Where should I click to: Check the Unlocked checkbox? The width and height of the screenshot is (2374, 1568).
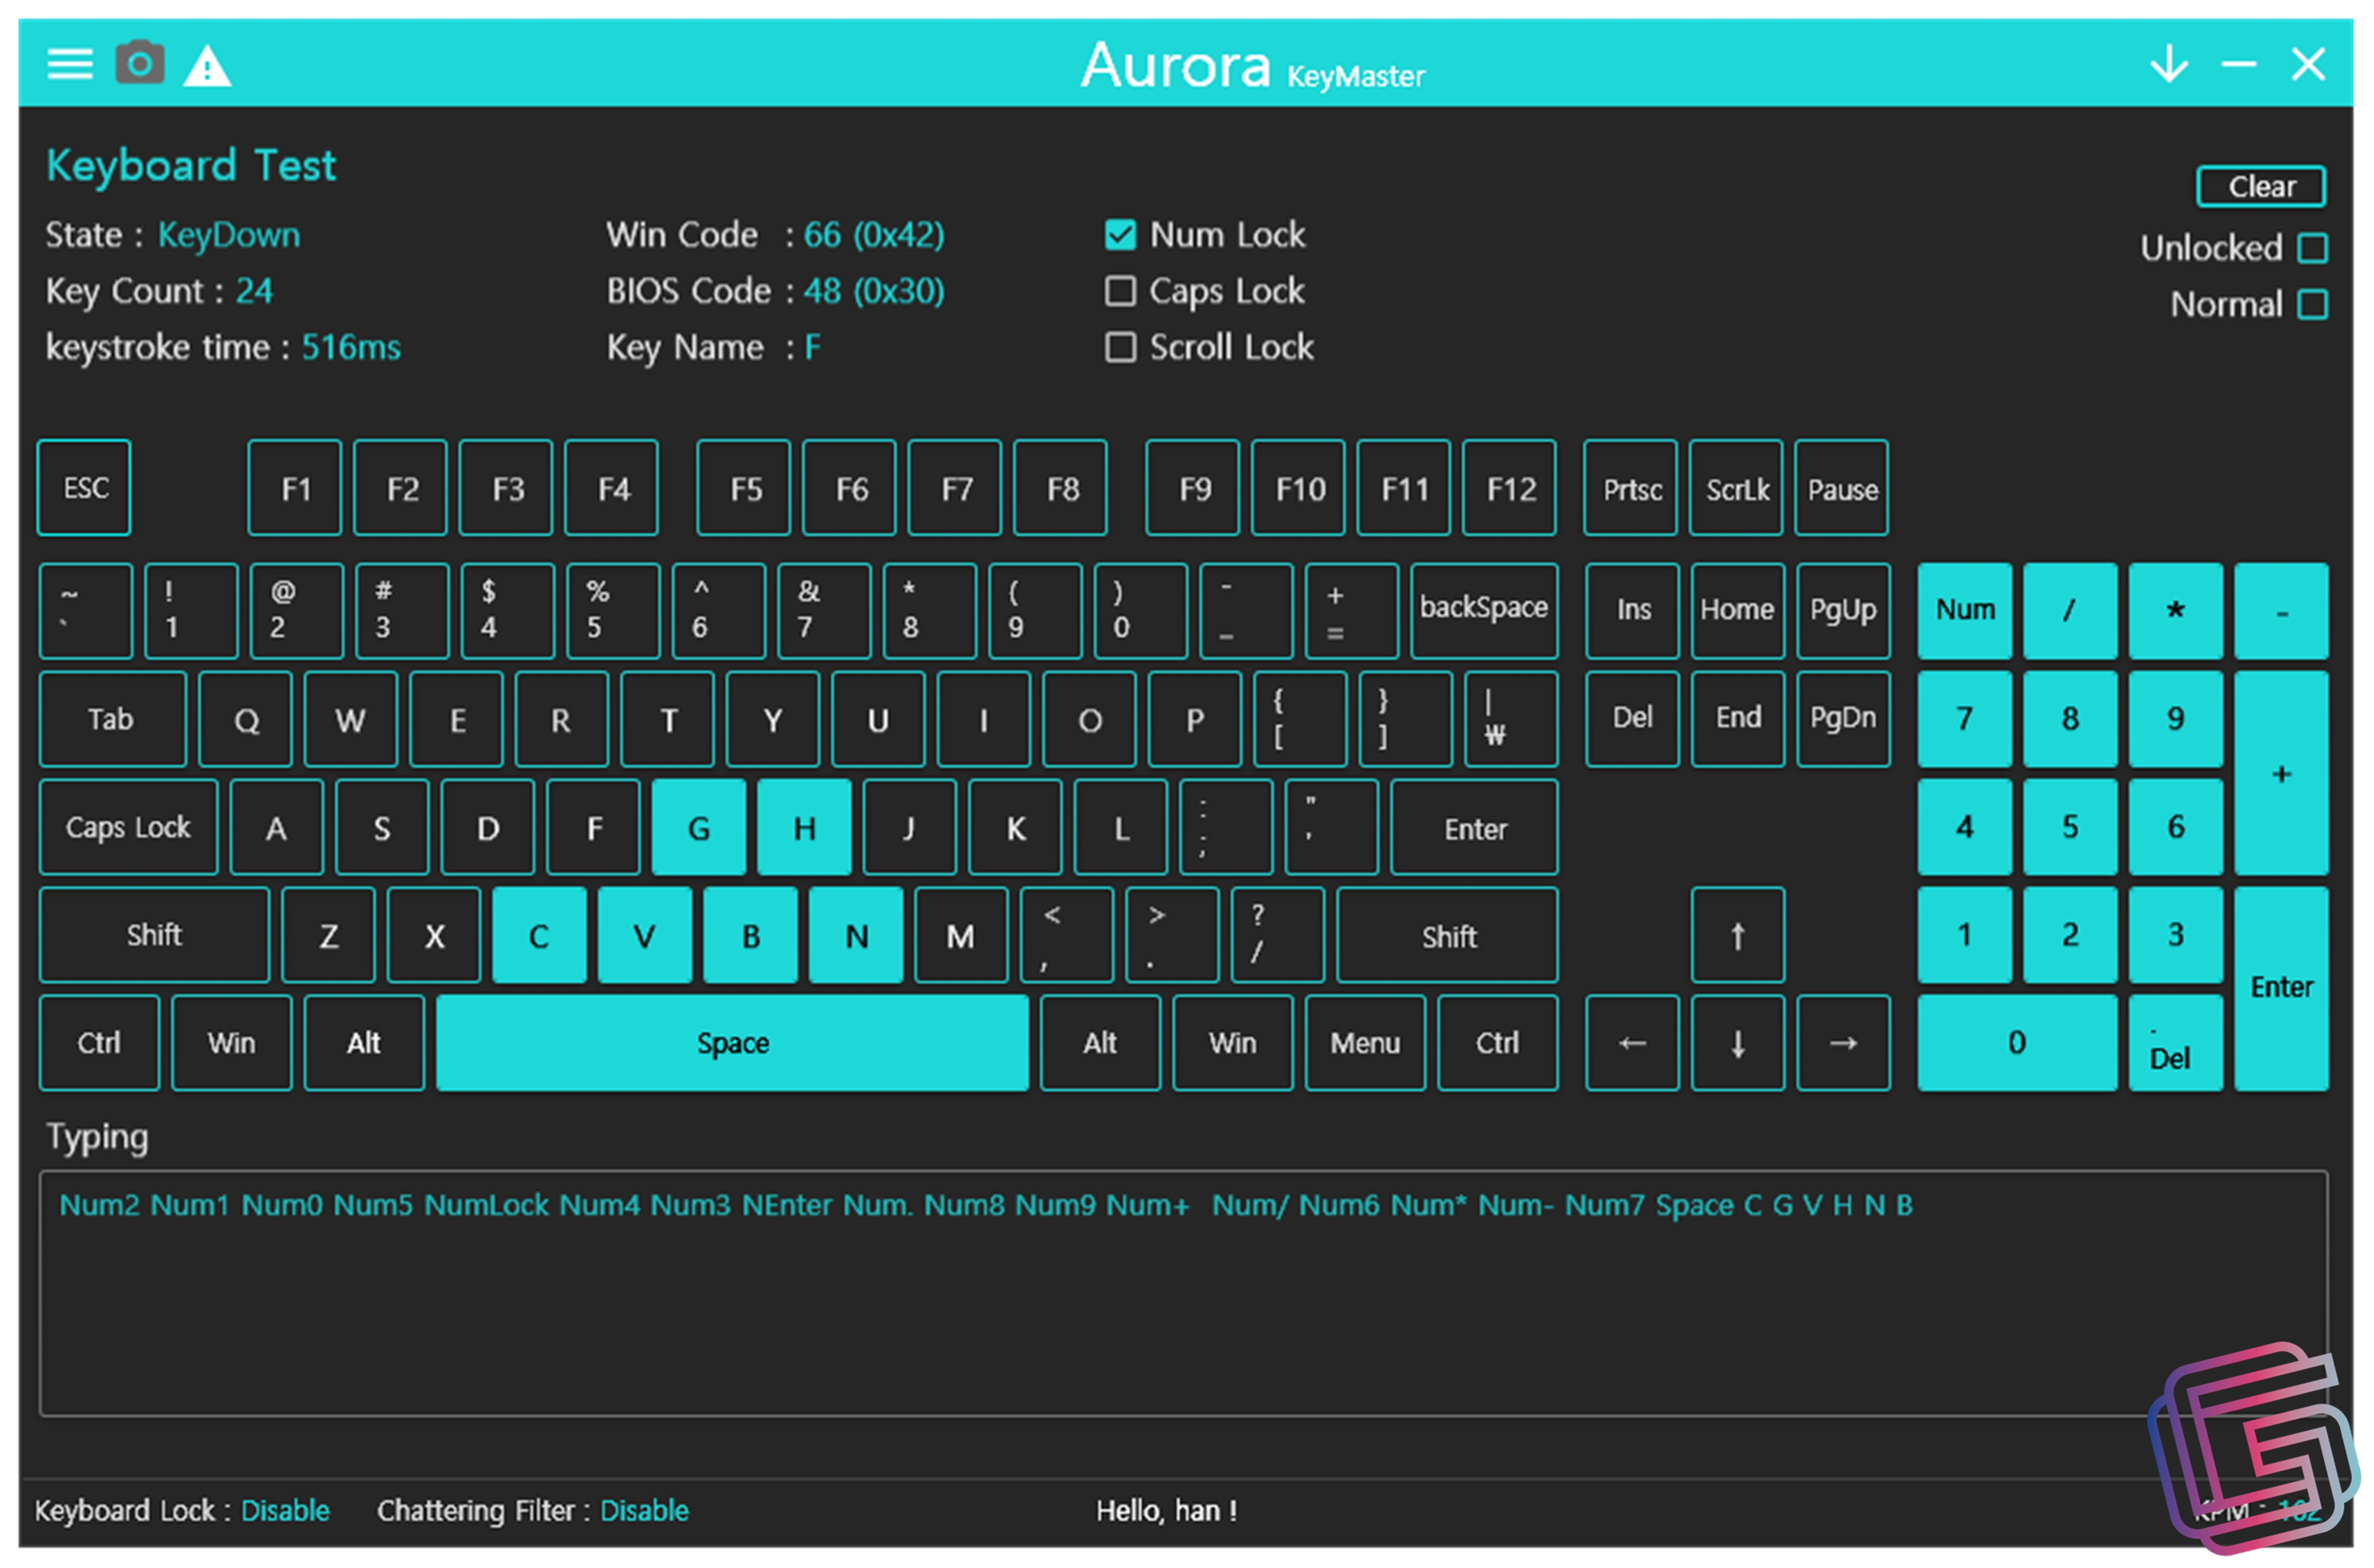(2312, 248)
